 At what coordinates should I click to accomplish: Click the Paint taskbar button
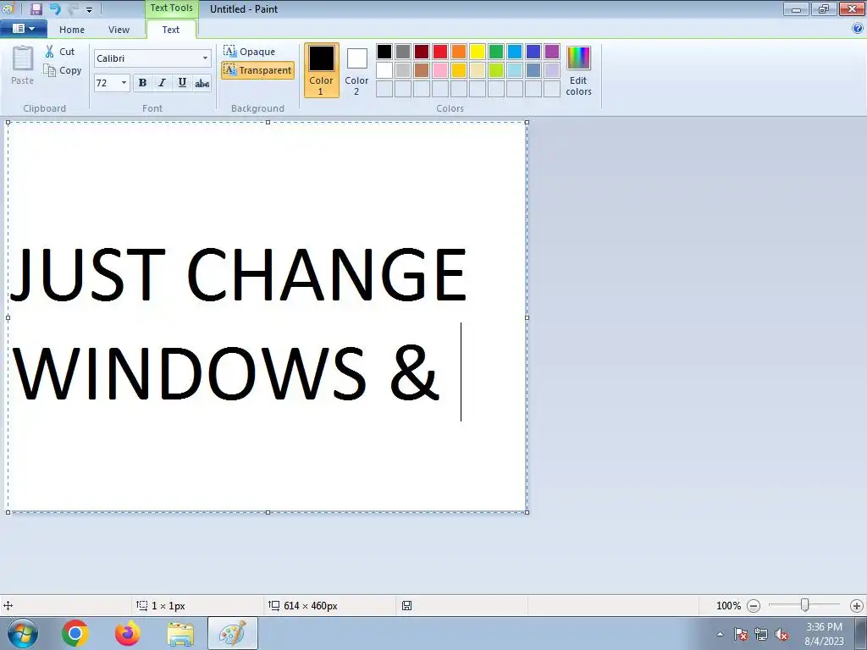coord(232,633)
